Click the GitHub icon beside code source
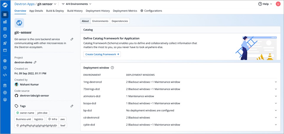284x134 pixels. pos(17,95)
